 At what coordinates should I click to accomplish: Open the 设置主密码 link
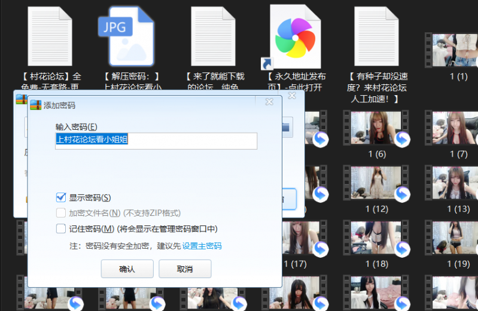[x=202, y=246]
